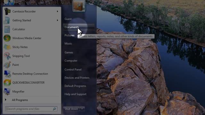Launch Calculator via its icon
Screen dimensions: 205x115
coord(7,29)
